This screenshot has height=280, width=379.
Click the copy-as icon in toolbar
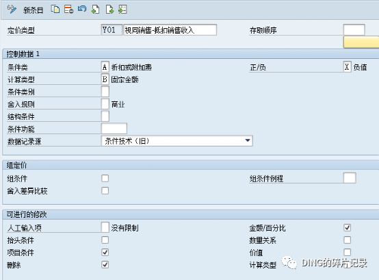coord(55,10)
